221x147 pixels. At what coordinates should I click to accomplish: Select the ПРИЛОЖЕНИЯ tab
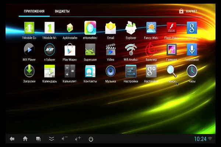(34, 11)
